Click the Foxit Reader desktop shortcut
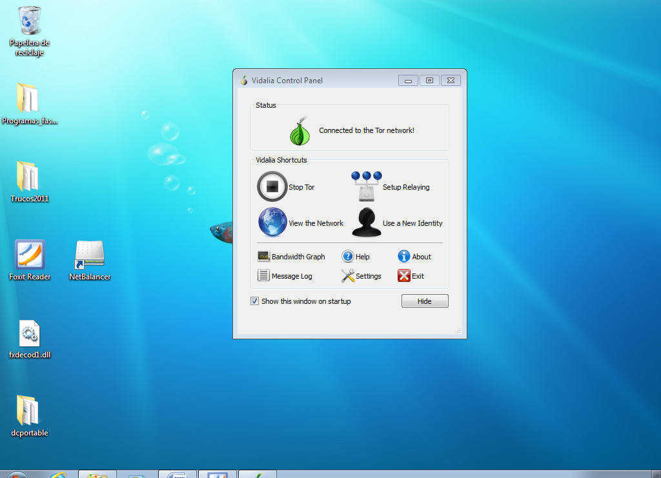The width and height of the screenshot is (661, 478). point(30,255)
